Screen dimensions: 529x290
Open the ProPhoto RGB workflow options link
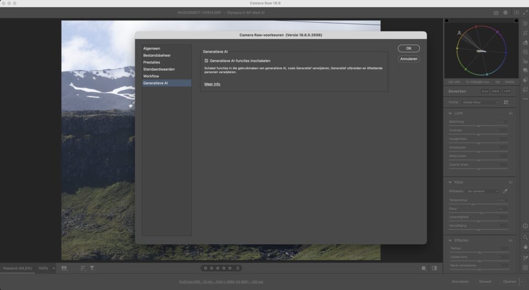coord(221,282)
